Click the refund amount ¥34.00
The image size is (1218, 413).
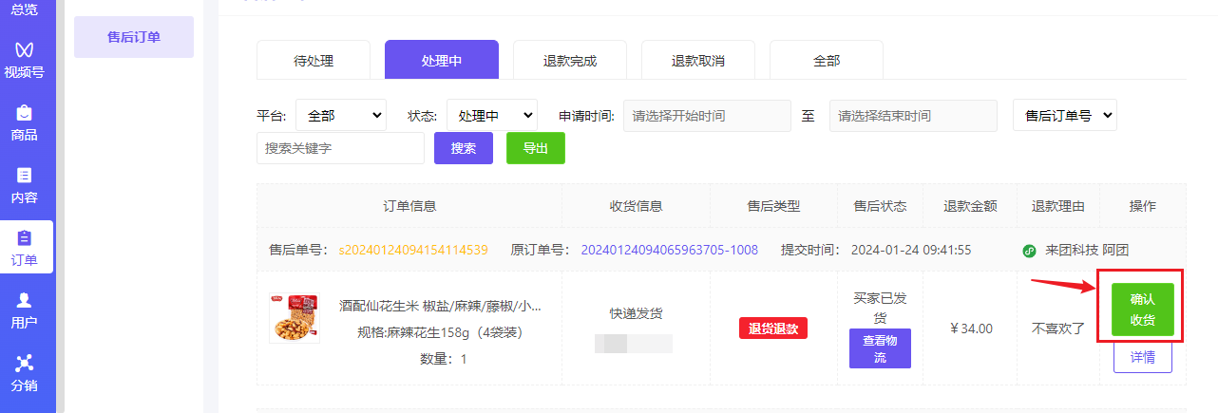tap(971, 329)
